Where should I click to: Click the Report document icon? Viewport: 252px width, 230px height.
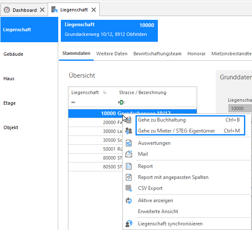129,166
